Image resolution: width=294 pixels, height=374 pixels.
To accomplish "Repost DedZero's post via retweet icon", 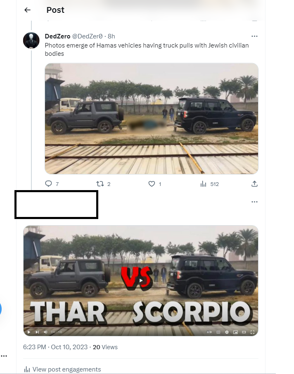I will coord(100,184).
